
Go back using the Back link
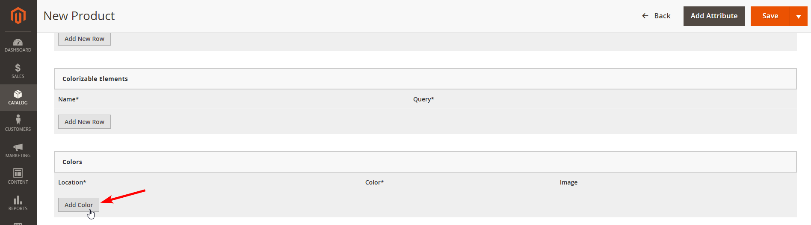tap(656, 16)
